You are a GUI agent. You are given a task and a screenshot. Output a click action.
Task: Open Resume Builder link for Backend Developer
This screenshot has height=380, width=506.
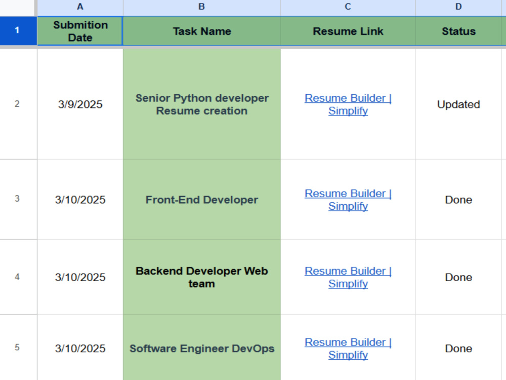point(348,277)
